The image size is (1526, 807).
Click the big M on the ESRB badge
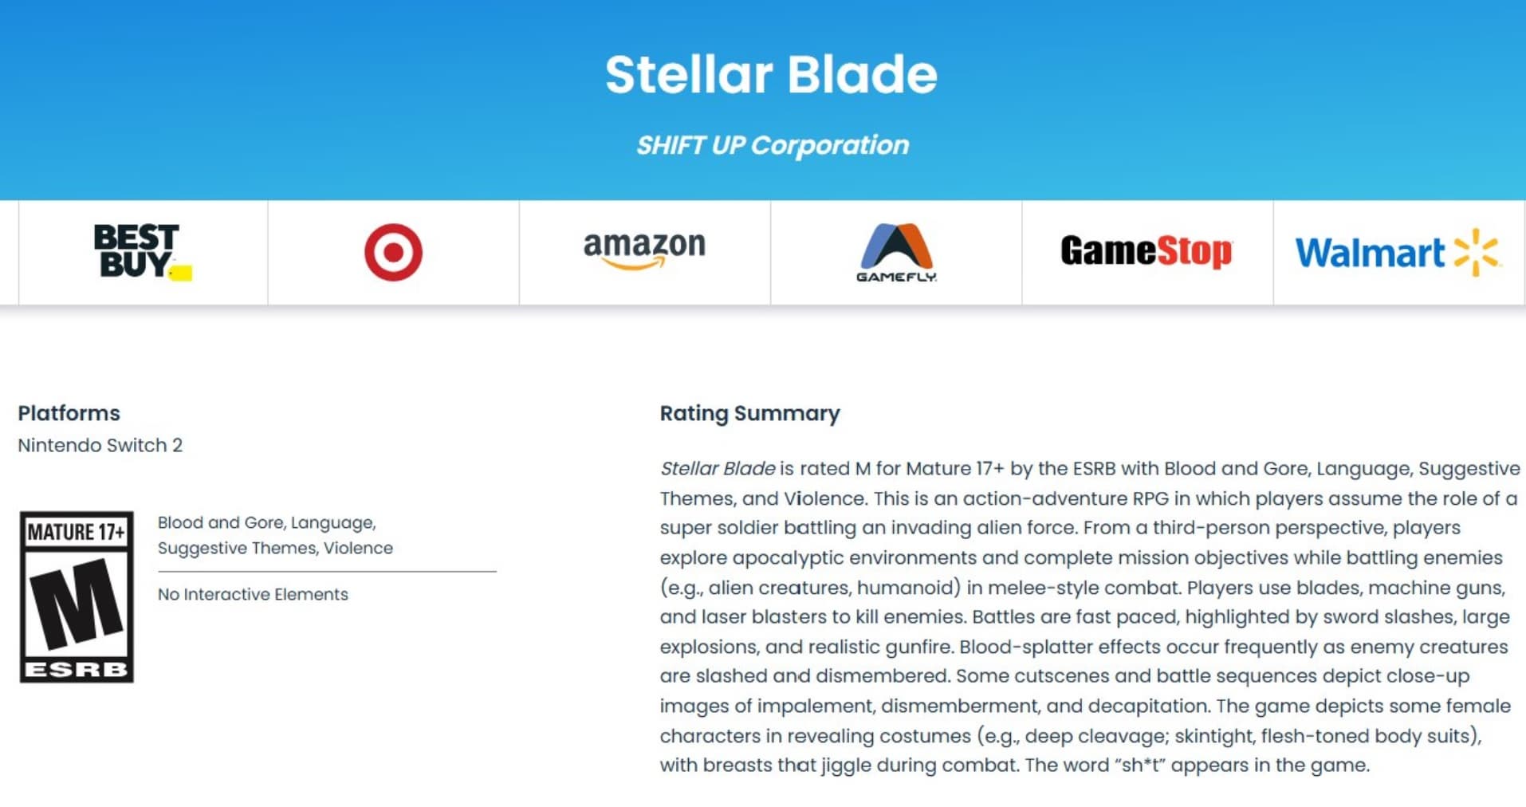77,604
